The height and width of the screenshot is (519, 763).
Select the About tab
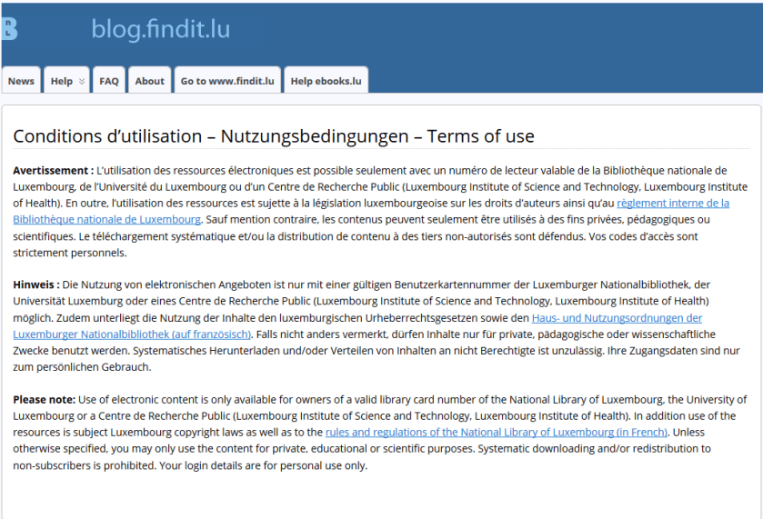tap(149, 81)
